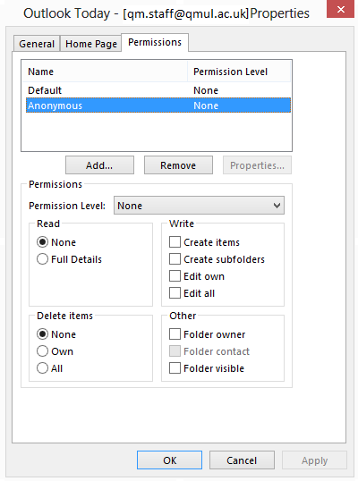Switch to the General tab
Image resolution: width=358 pixels, height=481 pixels.
37,44
